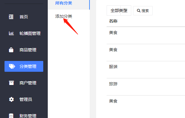This screenshot has width=185, height=118.
Task: Click the 首页 home icon
Action: click(11, 17)
